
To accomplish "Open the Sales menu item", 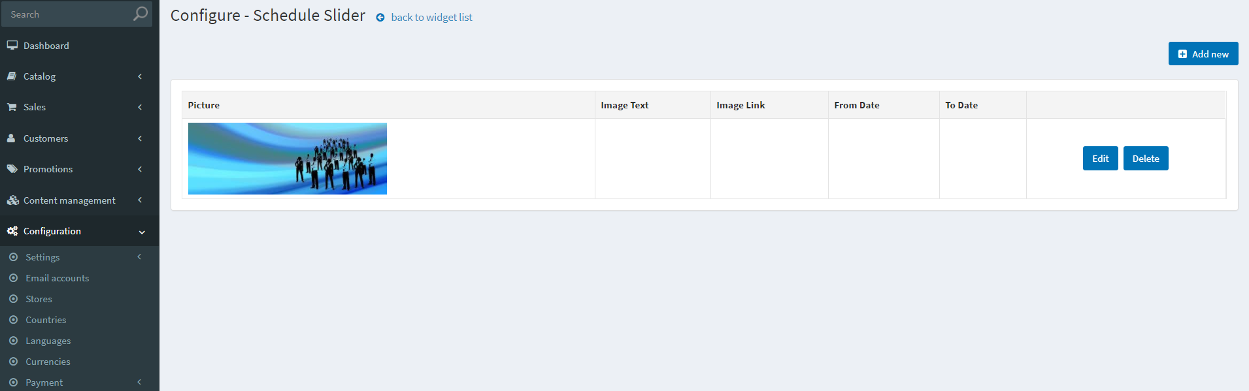I will 80,107.
